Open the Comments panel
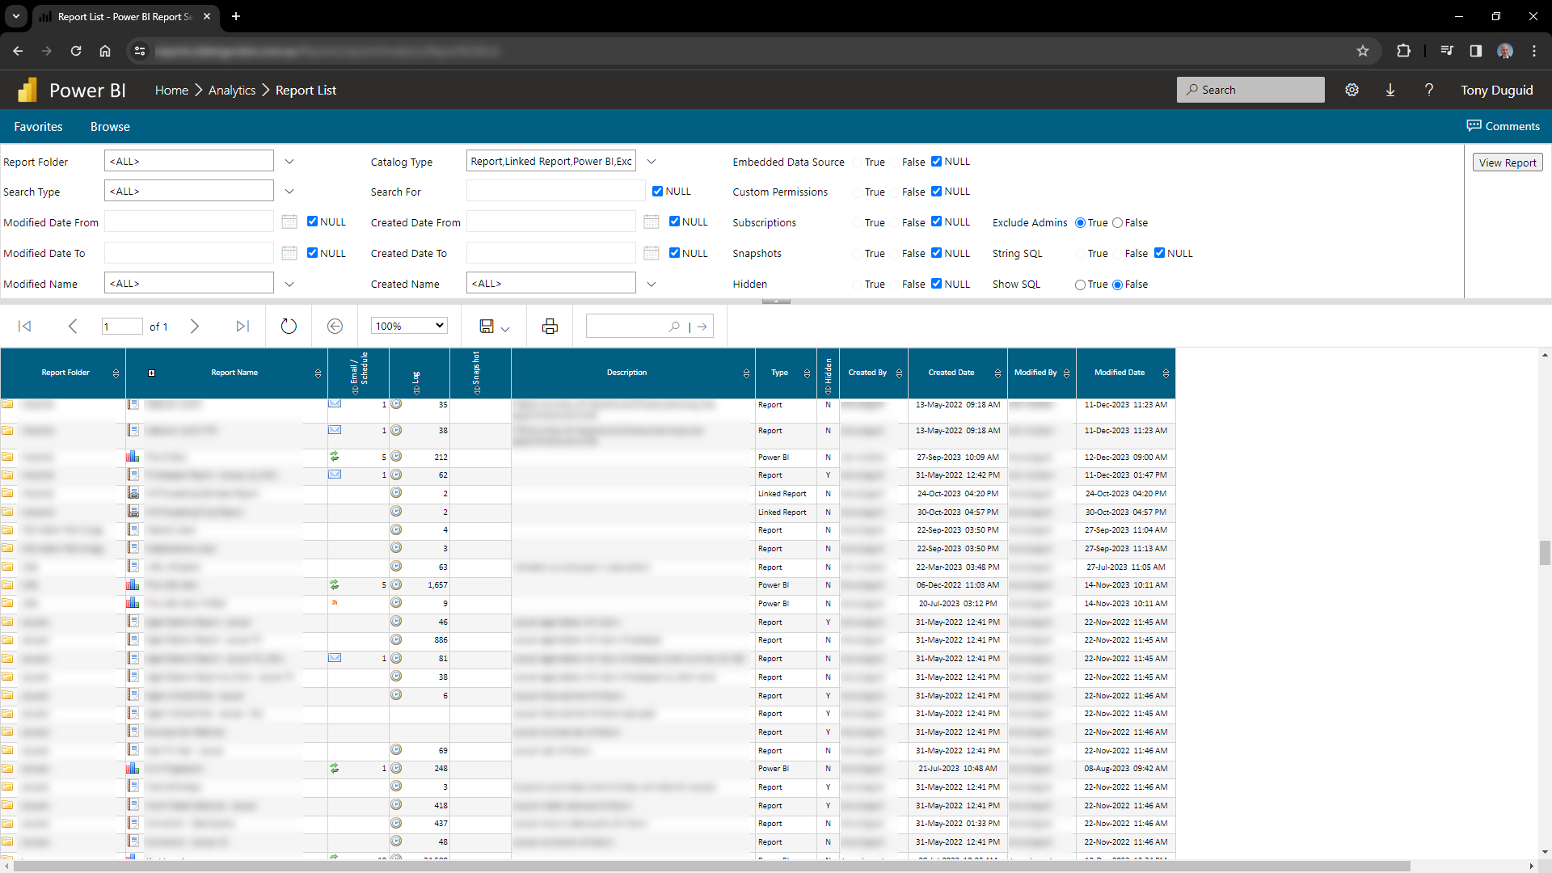The width and height of the screenshot is (1552, 873). 1503,126
